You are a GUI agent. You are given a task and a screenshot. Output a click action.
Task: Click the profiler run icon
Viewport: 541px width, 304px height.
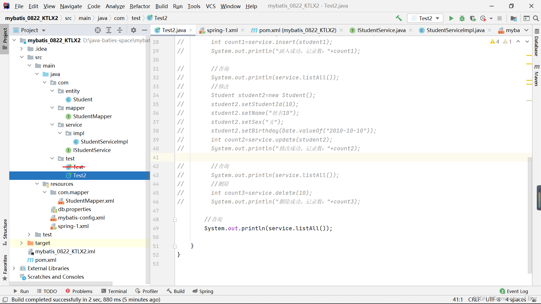484,18
